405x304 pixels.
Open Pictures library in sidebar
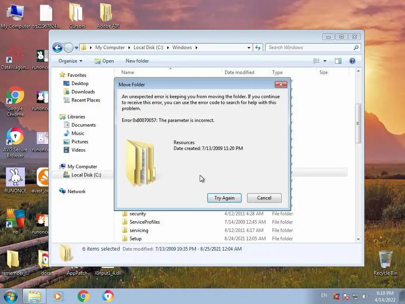(76, 142)
